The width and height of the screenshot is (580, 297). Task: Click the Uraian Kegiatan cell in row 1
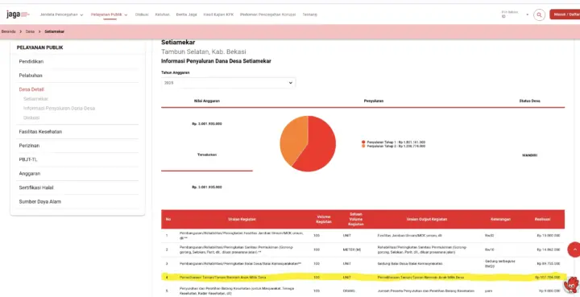click(242, 236)
